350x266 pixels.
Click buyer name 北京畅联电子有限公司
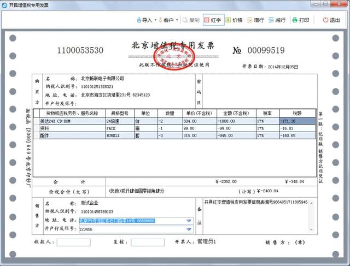(102, 78)
